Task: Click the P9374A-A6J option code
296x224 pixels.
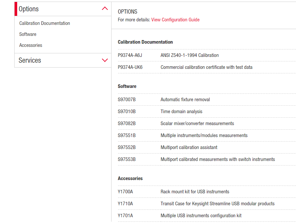Action: pos(130,55)
